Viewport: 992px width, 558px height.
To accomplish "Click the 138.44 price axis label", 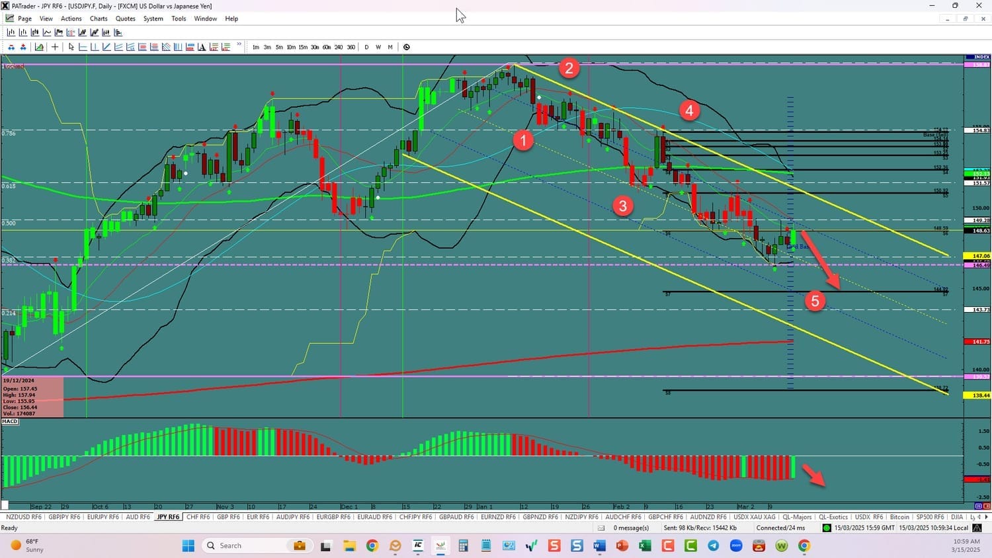I will coord(977,395).
